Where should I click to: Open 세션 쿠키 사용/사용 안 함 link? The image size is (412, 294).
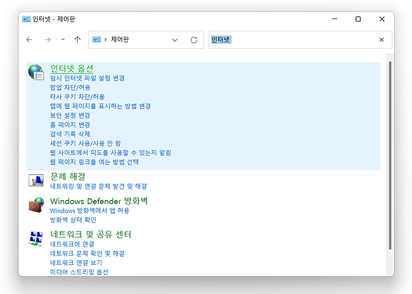[x=86, y=143]
